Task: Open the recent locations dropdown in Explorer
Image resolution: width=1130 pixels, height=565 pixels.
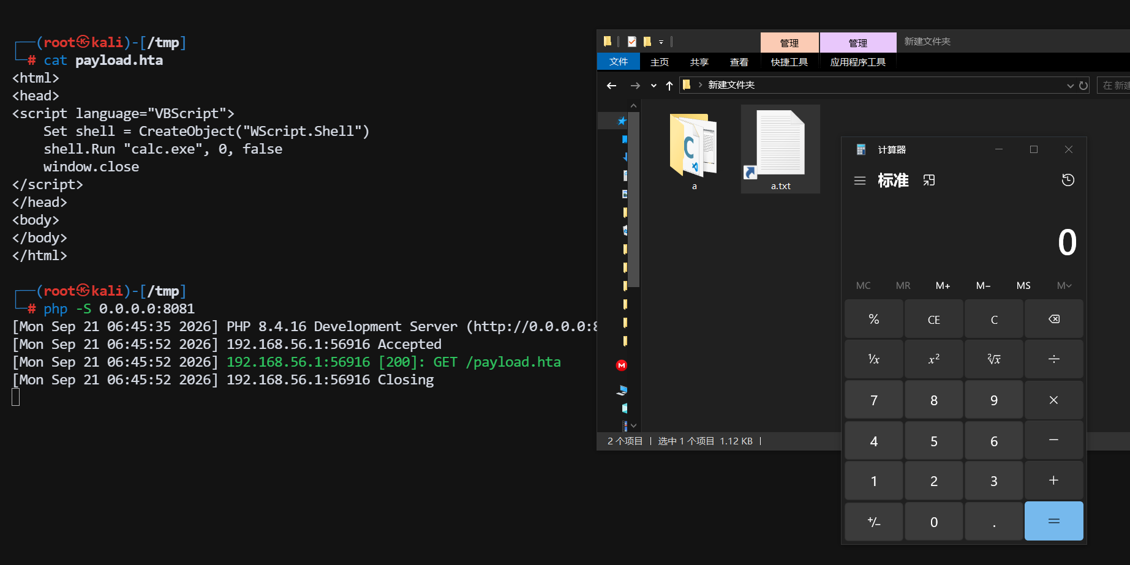Action: [654, 86]
